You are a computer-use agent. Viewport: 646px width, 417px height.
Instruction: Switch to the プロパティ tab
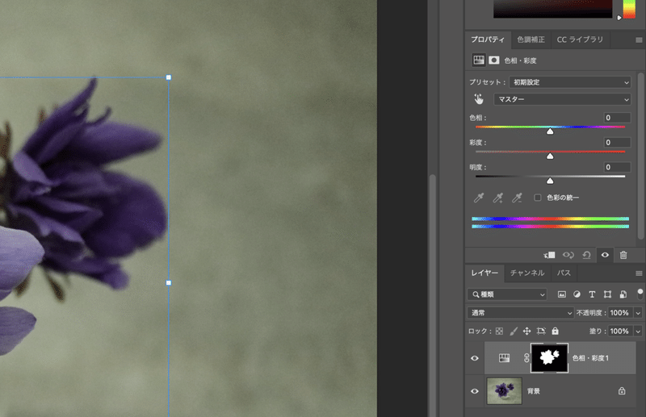point(488,40)
